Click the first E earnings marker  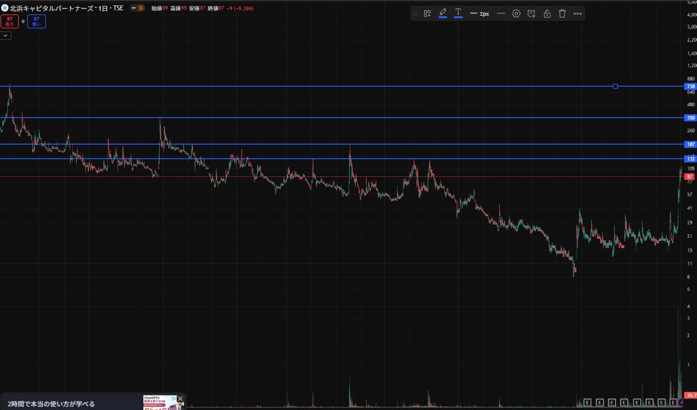(587, 403)
